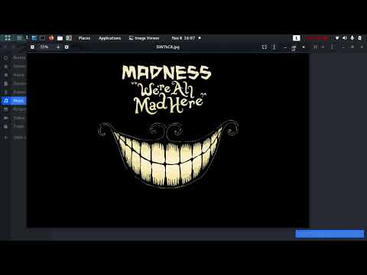
Task: Click the battery/power tray icon
Action: pos(359,38)
